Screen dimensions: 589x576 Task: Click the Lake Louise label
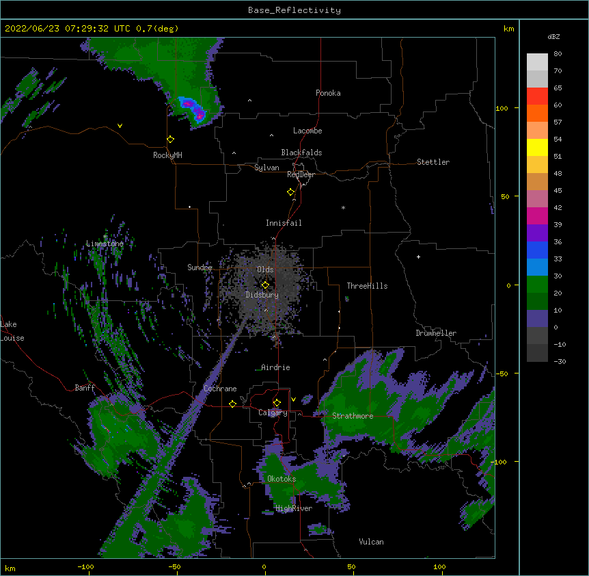12,331
